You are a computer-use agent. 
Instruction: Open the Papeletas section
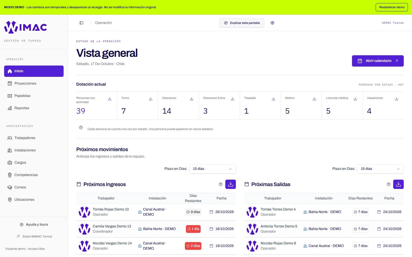(34, 96)
